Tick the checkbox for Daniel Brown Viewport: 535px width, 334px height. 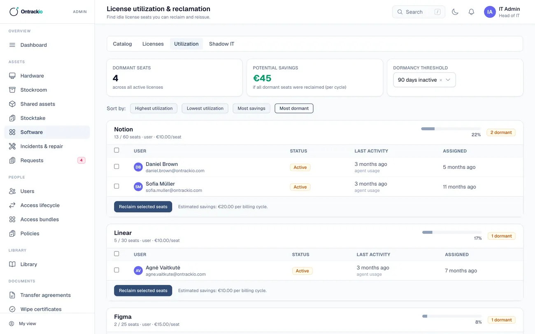[x=116, y=166]
